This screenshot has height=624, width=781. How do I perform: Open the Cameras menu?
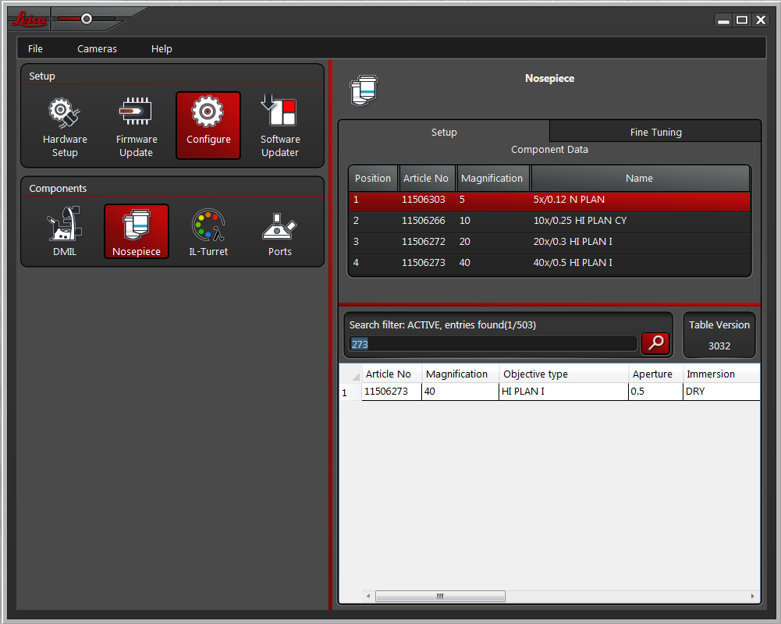click(97, 49)
